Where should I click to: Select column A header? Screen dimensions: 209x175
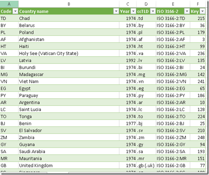pos(9,4)
